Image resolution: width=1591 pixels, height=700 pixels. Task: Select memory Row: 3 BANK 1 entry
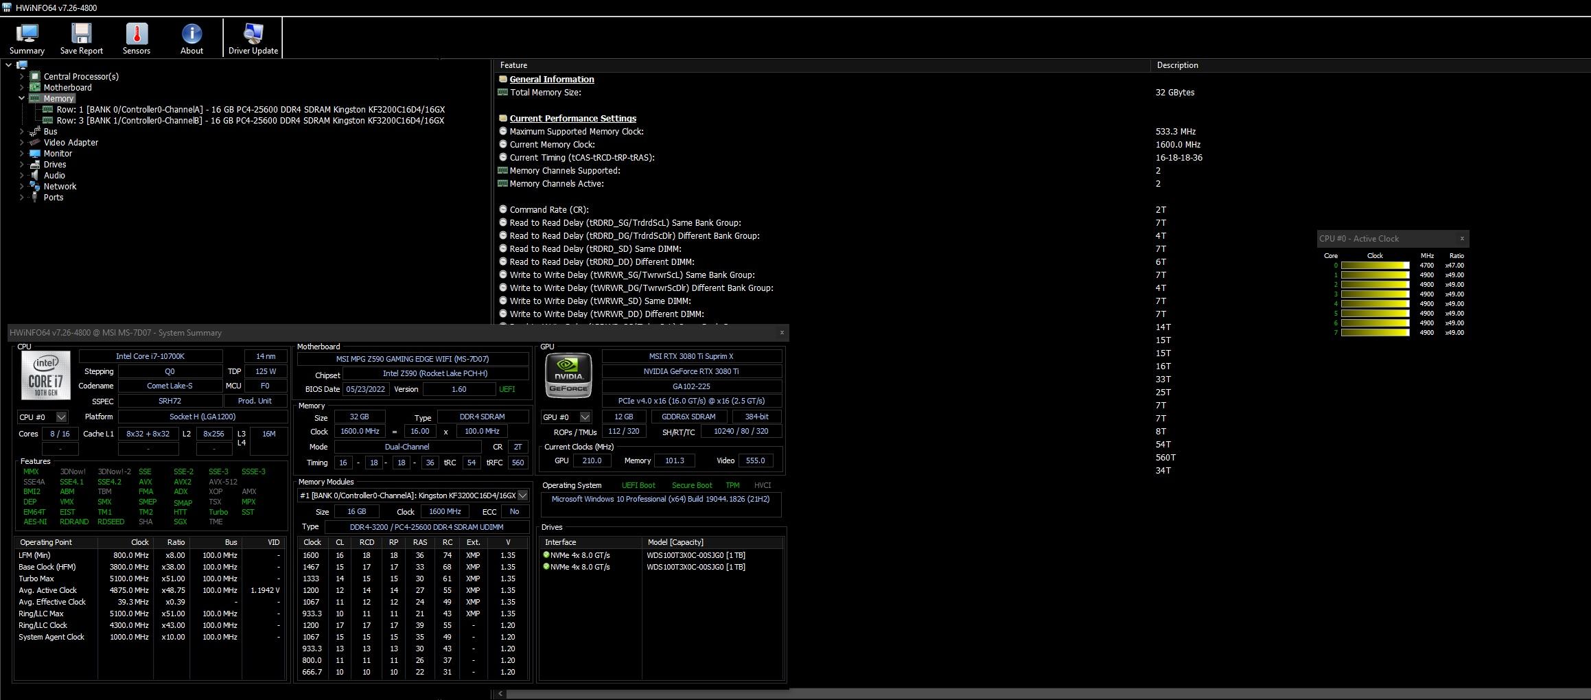[251, 120]
